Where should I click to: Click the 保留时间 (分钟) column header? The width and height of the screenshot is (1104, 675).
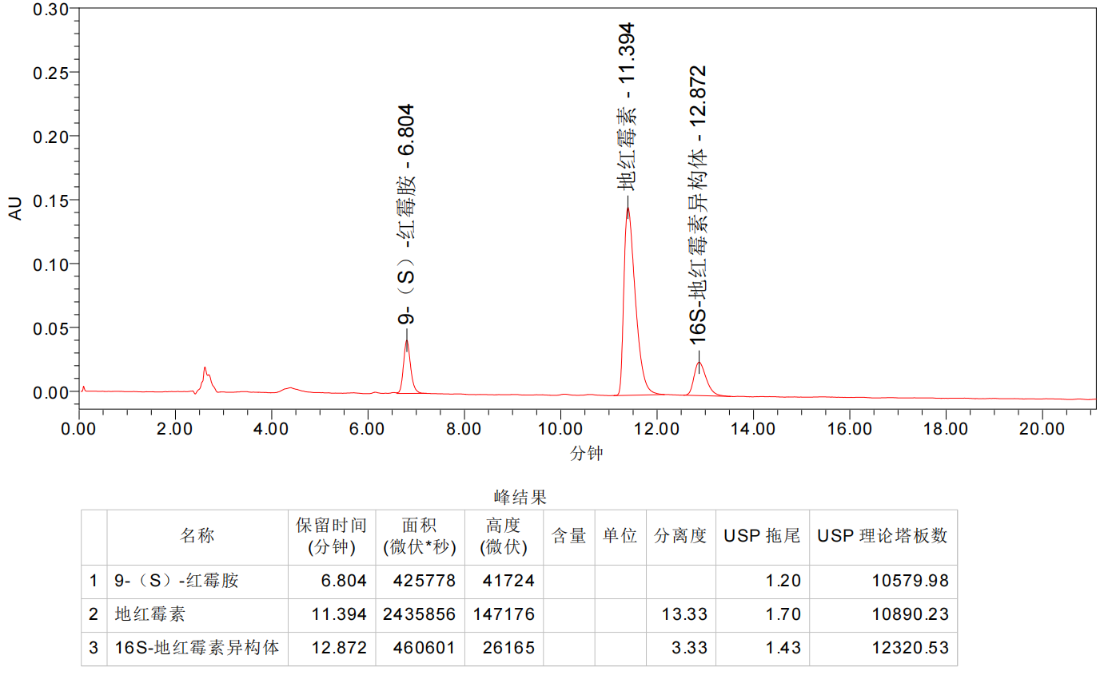click(x=331, y=537)
